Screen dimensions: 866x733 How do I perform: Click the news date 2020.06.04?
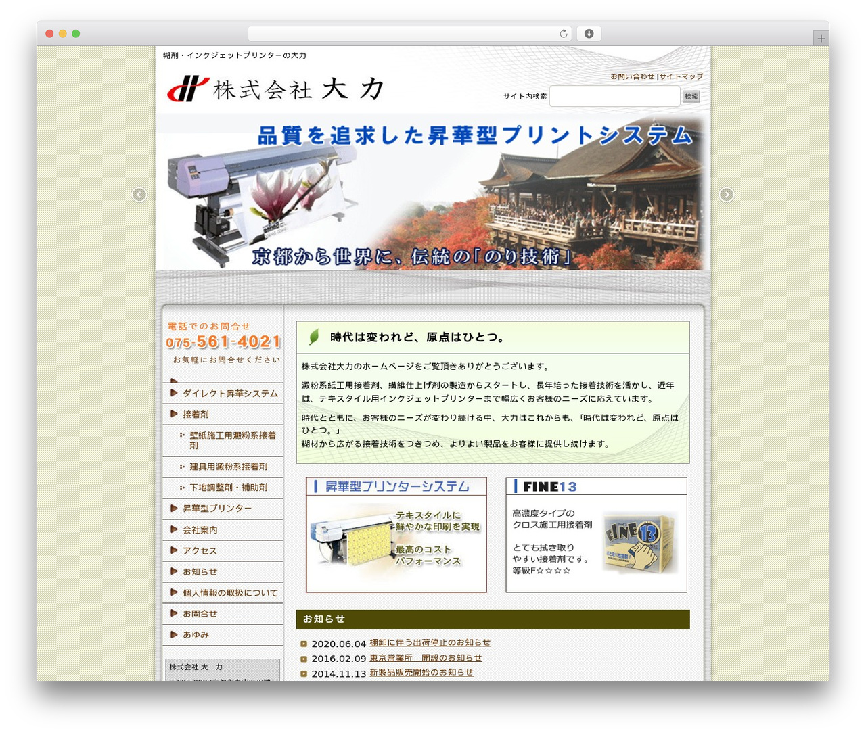[x=338, y=644]
